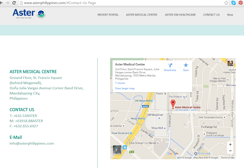Open the PATIENT PORTAL menu item
This screenshot has width=244, height=168.
pos(108,15)
